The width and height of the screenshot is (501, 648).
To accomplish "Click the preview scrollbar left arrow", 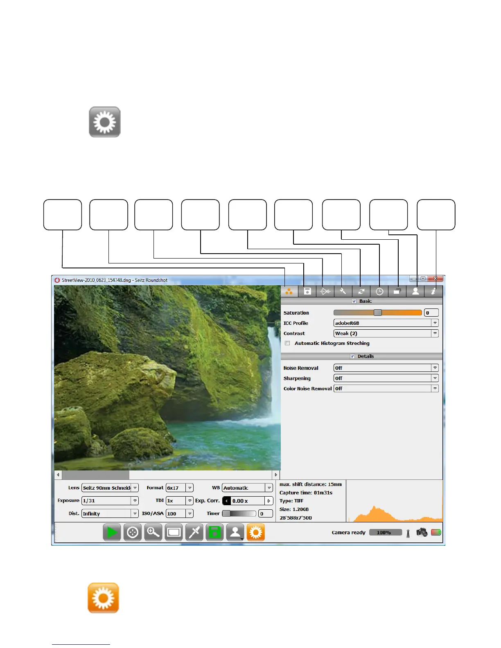I will [58, 475].
